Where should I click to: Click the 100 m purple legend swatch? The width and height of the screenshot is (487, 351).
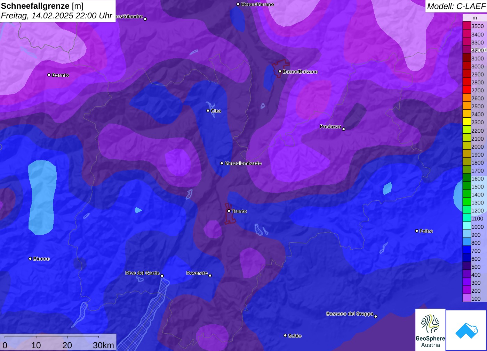click(466, 298)
